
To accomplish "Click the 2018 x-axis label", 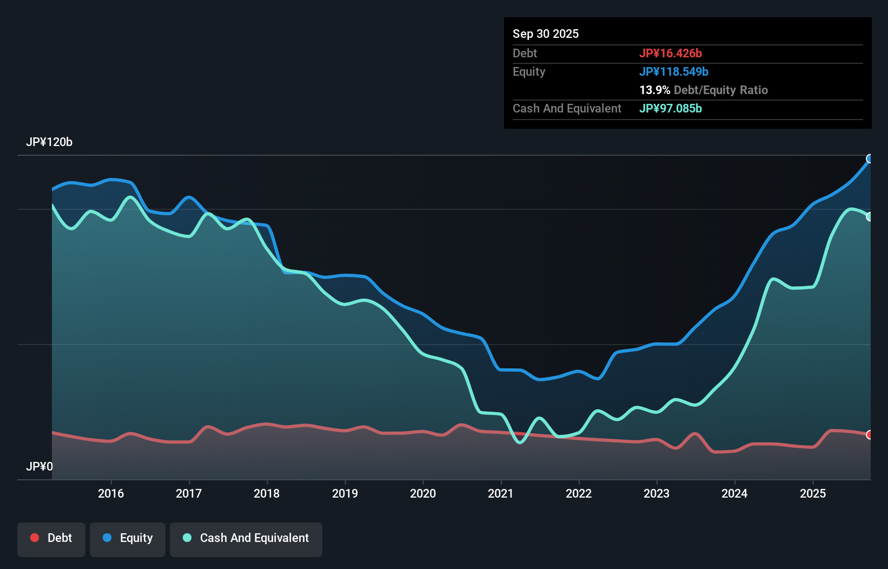I will (x=267, y=493).
